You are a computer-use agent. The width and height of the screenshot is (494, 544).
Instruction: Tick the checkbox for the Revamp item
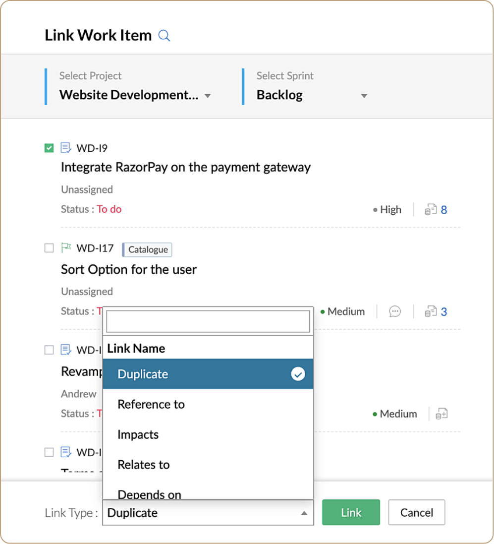pos(49,350)
